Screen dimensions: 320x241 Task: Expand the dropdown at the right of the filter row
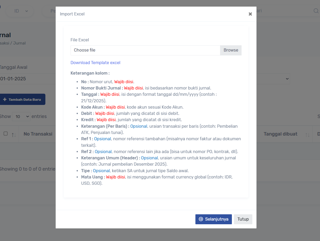coord(287,79)
